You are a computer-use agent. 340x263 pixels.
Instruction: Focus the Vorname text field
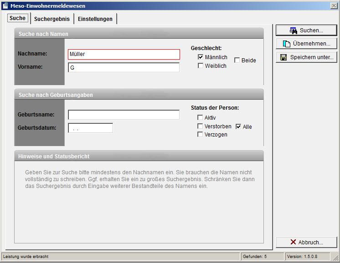(x=124, y=68)
